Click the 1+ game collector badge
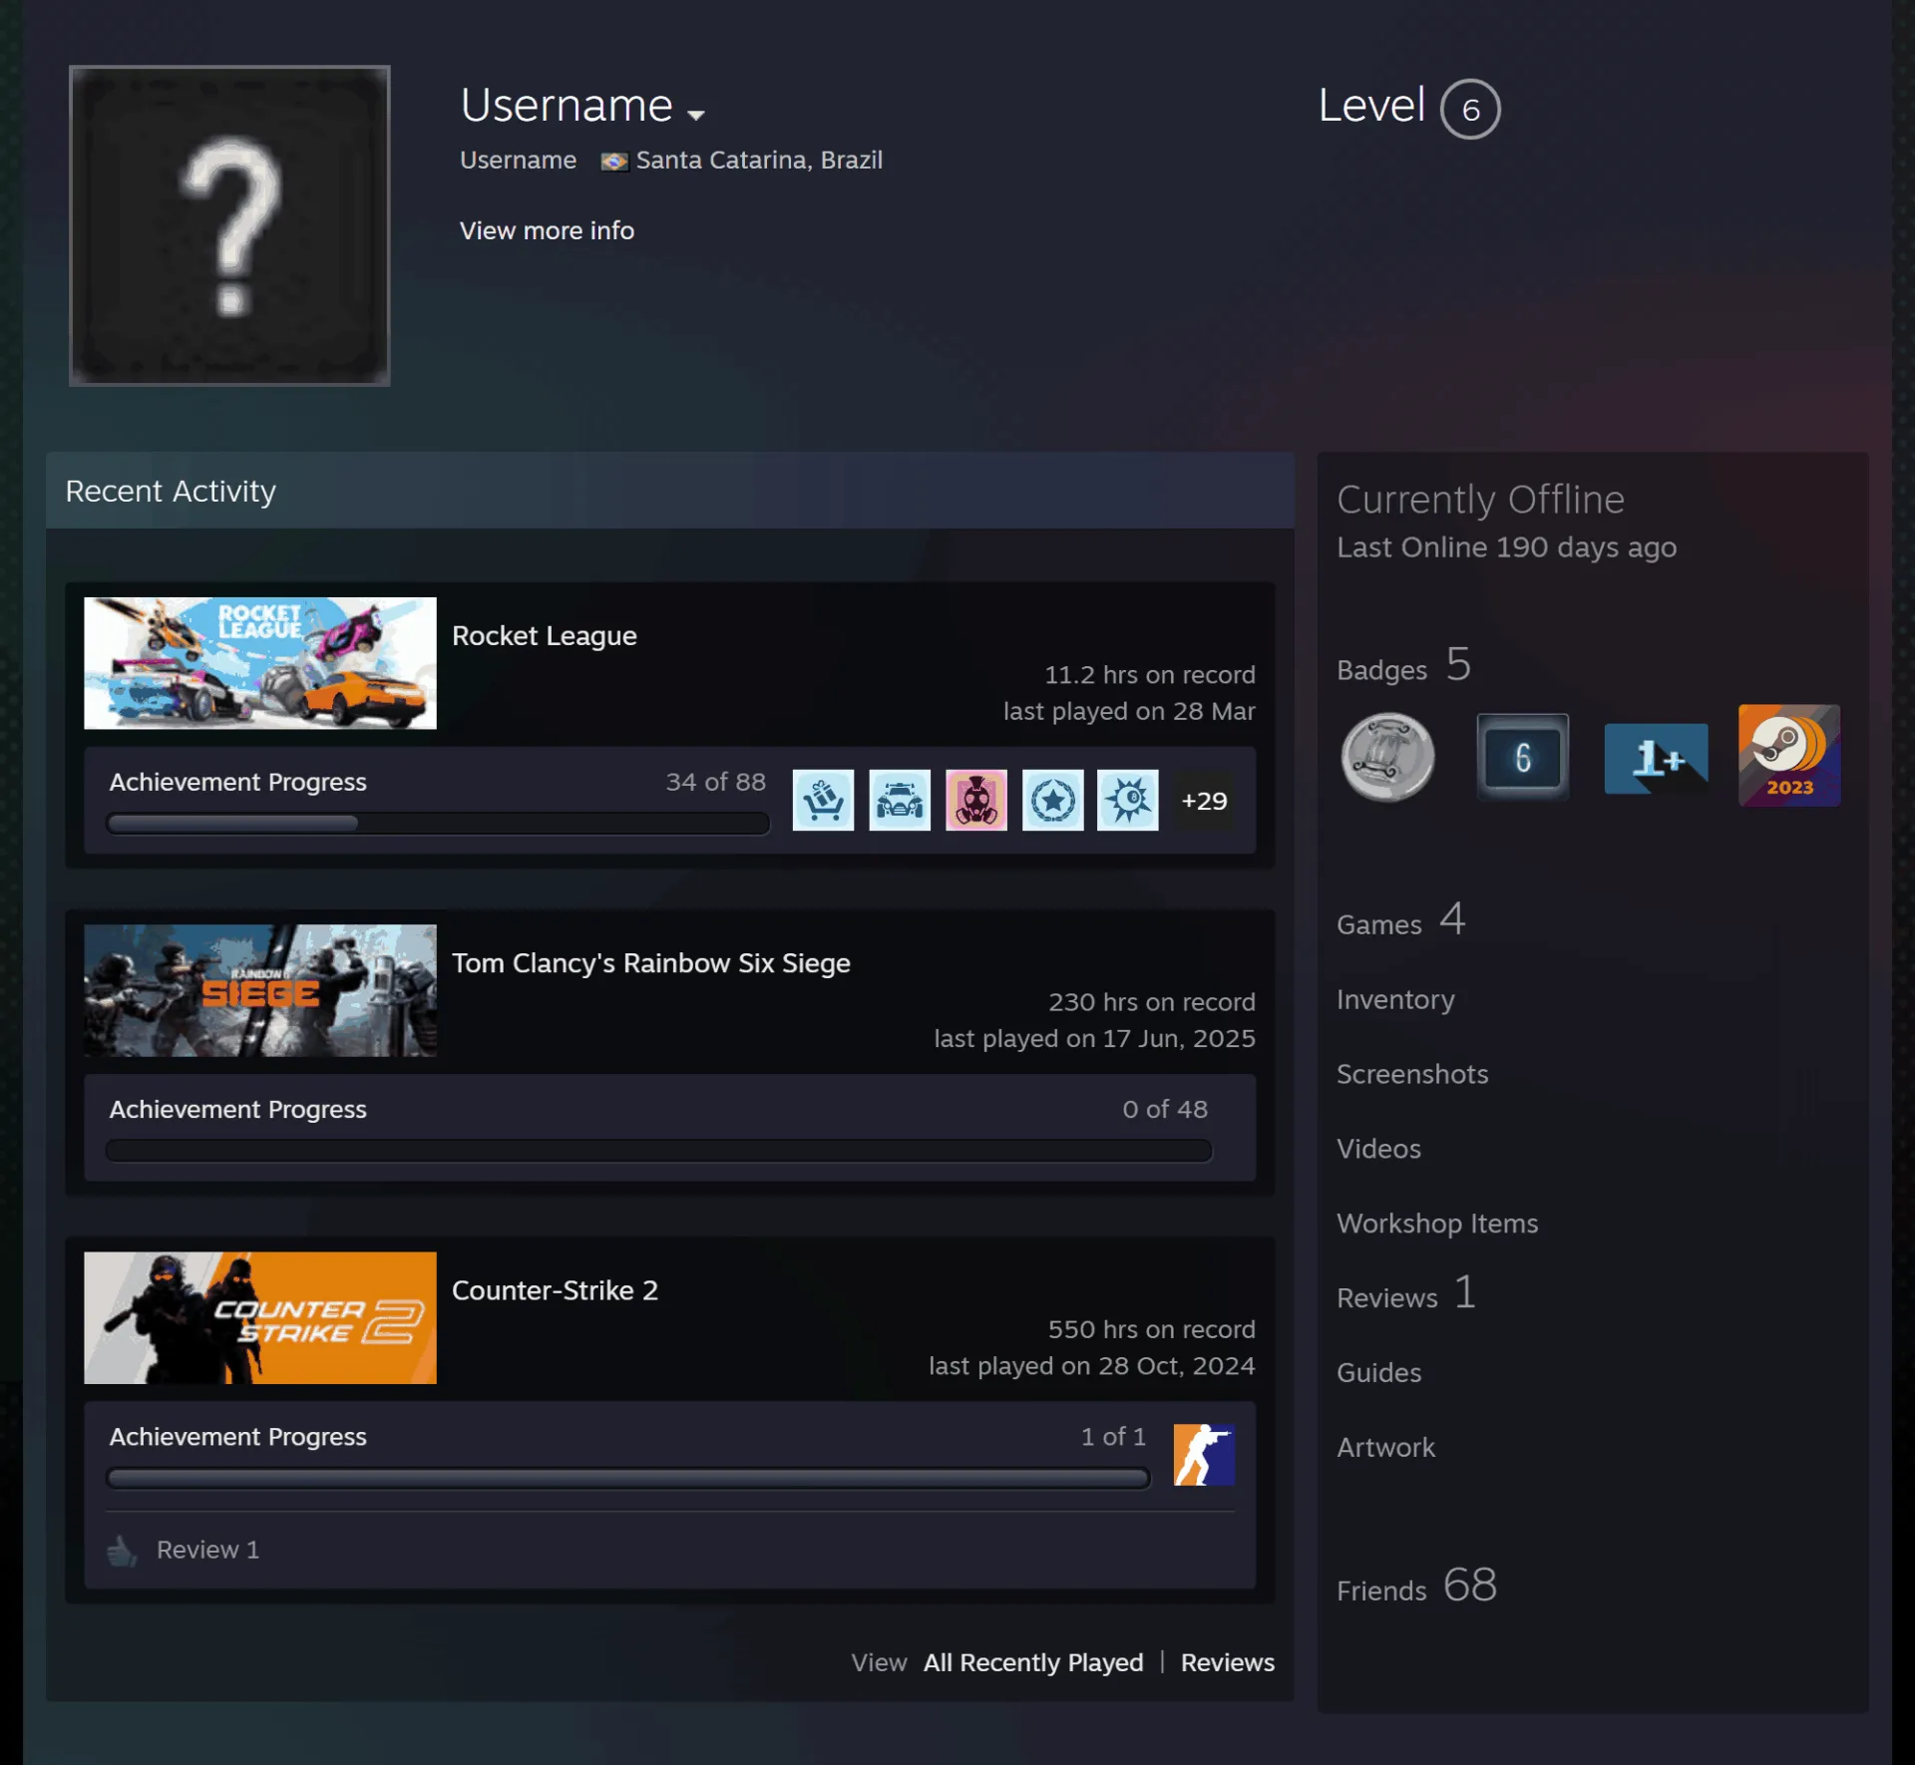This screenshot has height=1765, width=1915. pos(1656,758)
